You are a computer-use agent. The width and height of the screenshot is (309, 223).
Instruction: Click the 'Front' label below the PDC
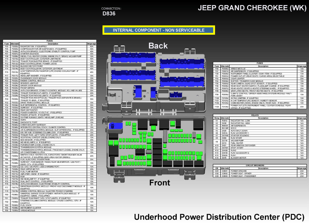(160, 183)
